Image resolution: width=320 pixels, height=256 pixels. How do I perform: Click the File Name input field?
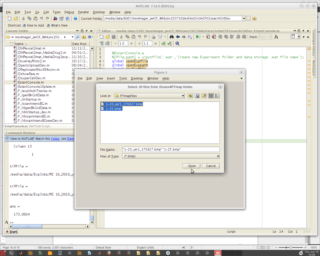pyautogui.click(x=171, y=149)
